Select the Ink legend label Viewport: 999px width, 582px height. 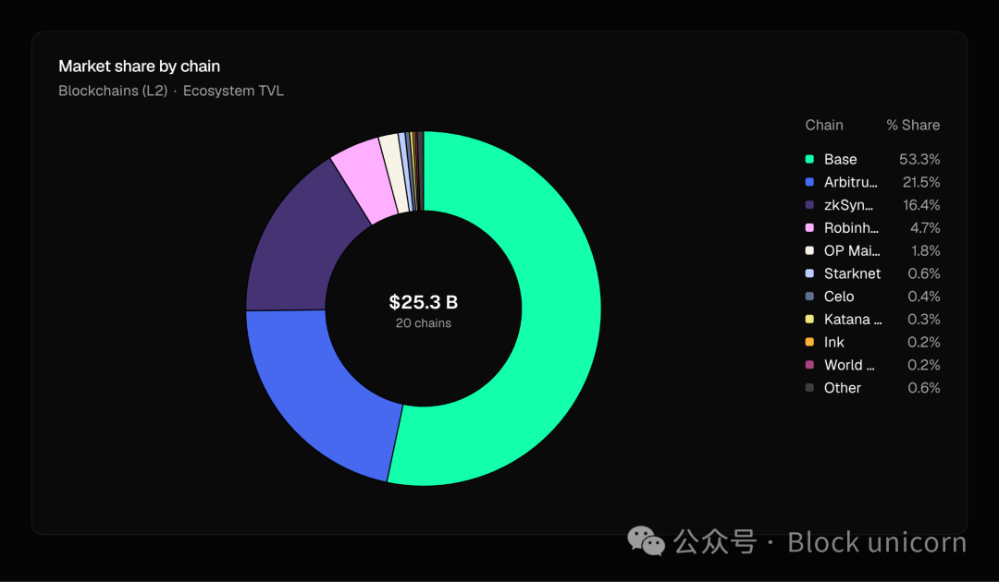click(x=834, y=342)
